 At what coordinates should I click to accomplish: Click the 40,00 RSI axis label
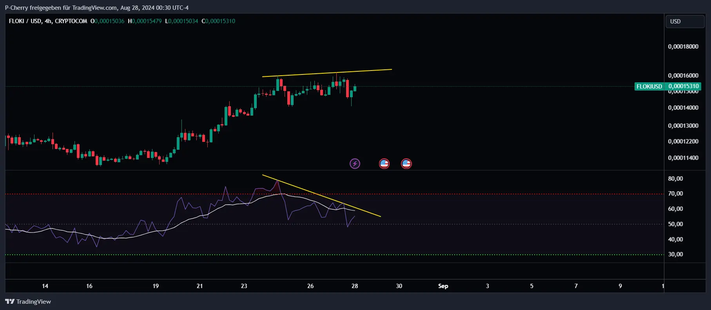[675, 239]
